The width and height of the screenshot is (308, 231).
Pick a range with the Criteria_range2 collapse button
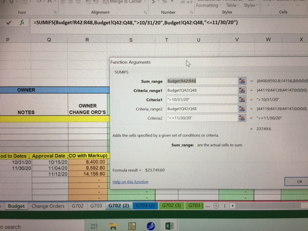[242, 109]
